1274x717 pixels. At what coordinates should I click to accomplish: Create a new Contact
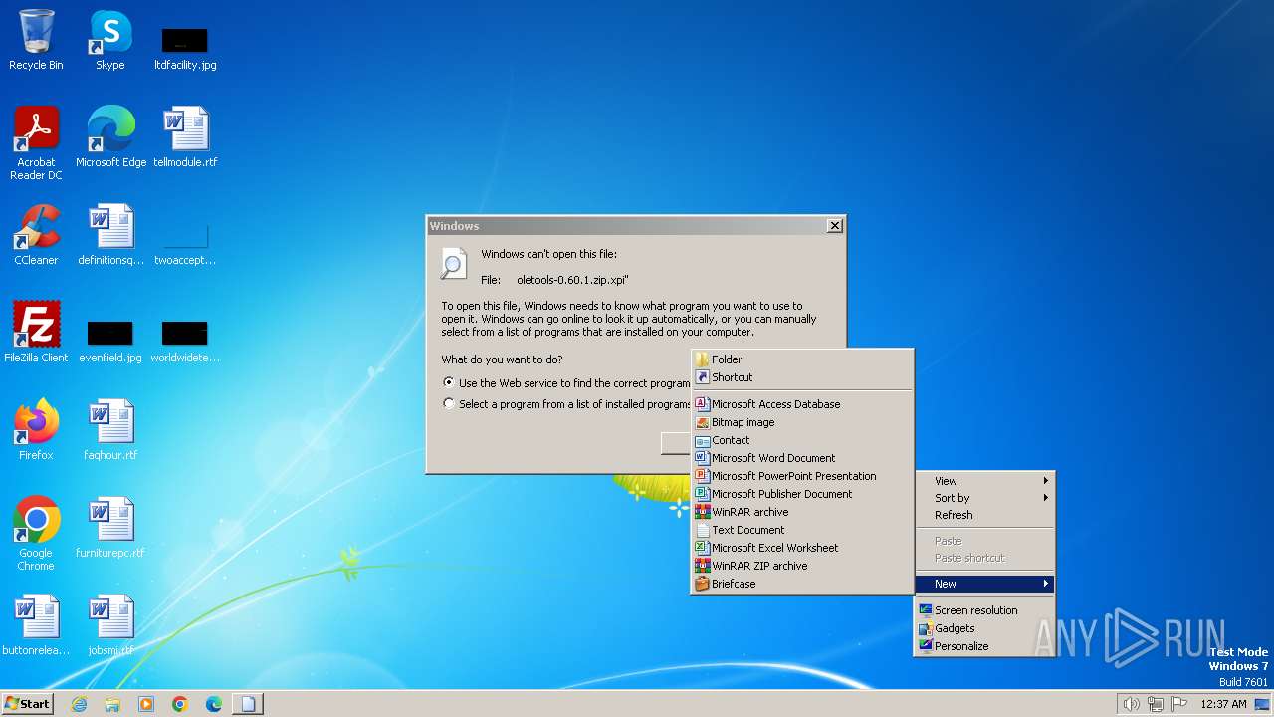pyautogui.click(x=802, y=440)
